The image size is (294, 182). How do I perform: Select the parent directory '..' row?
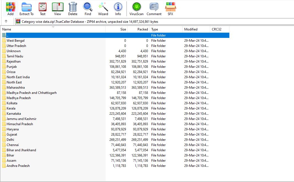pos(7,35)
